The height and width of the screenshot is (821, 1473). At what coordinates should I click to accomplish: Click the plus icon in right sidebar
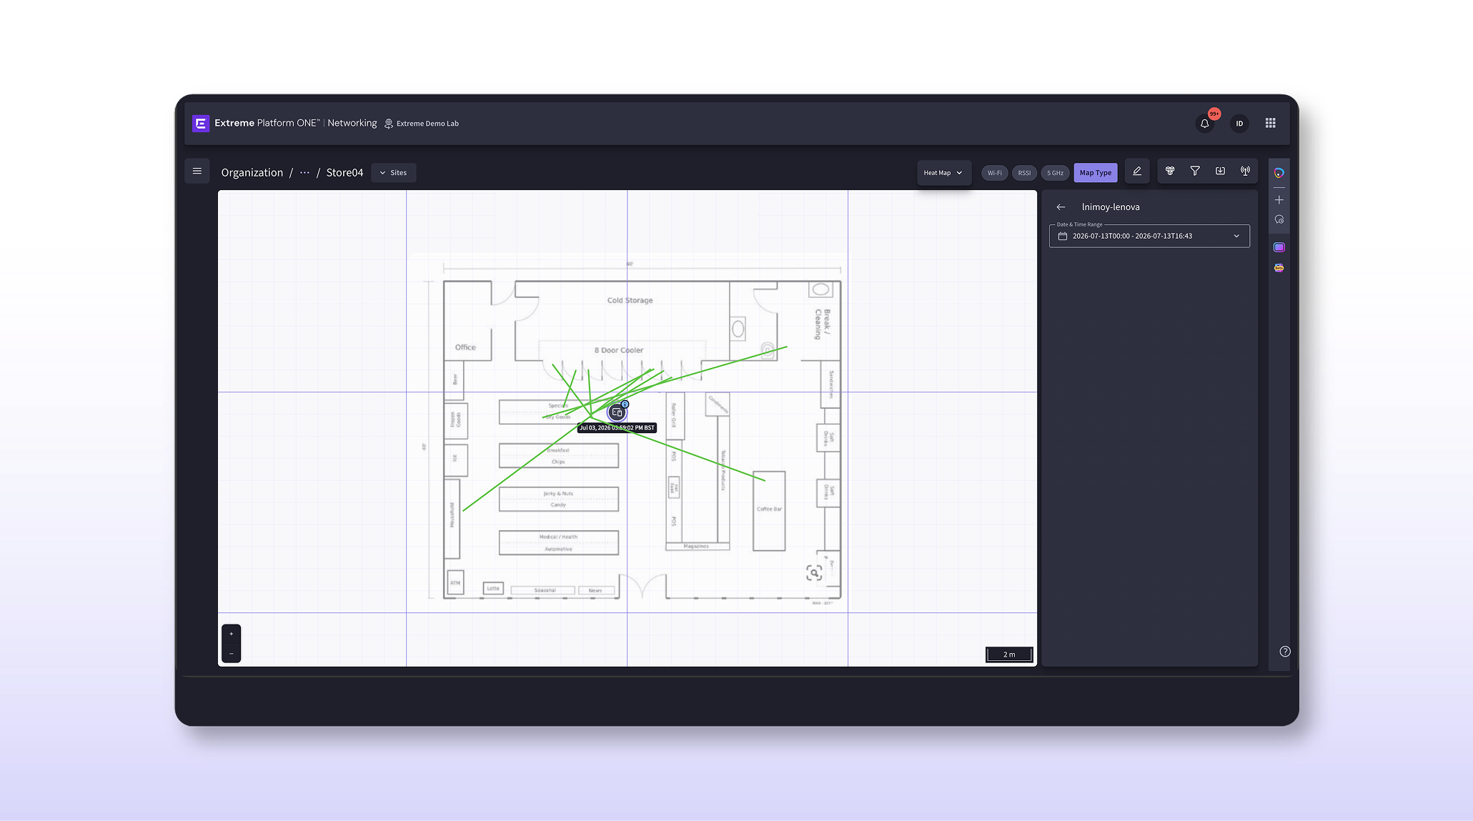tap(1279, 200)
